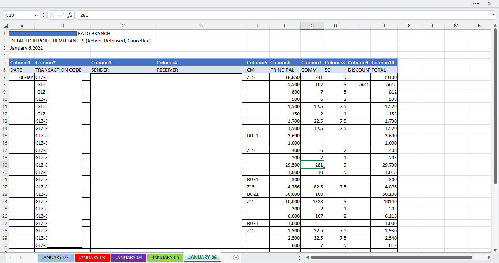499x263 pixels.
Task: Click the sheet tabs scroll right arrow
Action: point(21,258)
